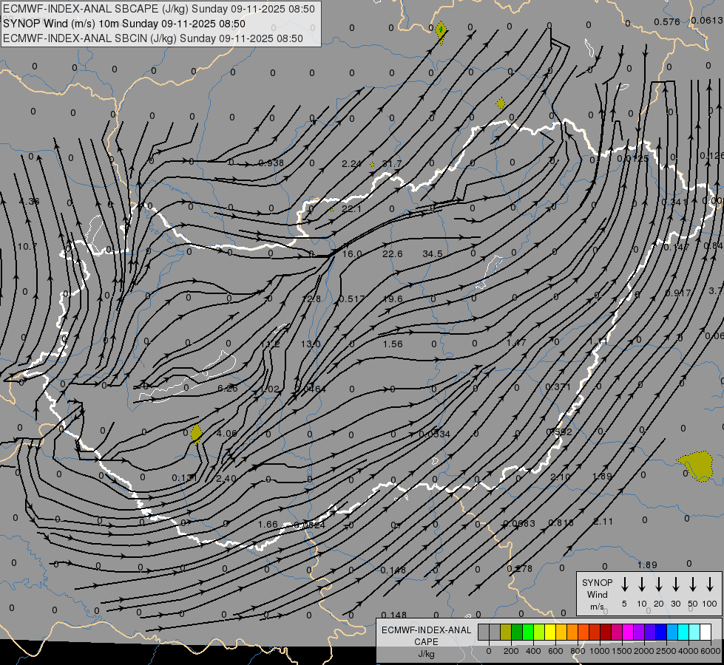Click the map value 0.938
This screenshot has height=665, width=724.
[271, 163]
